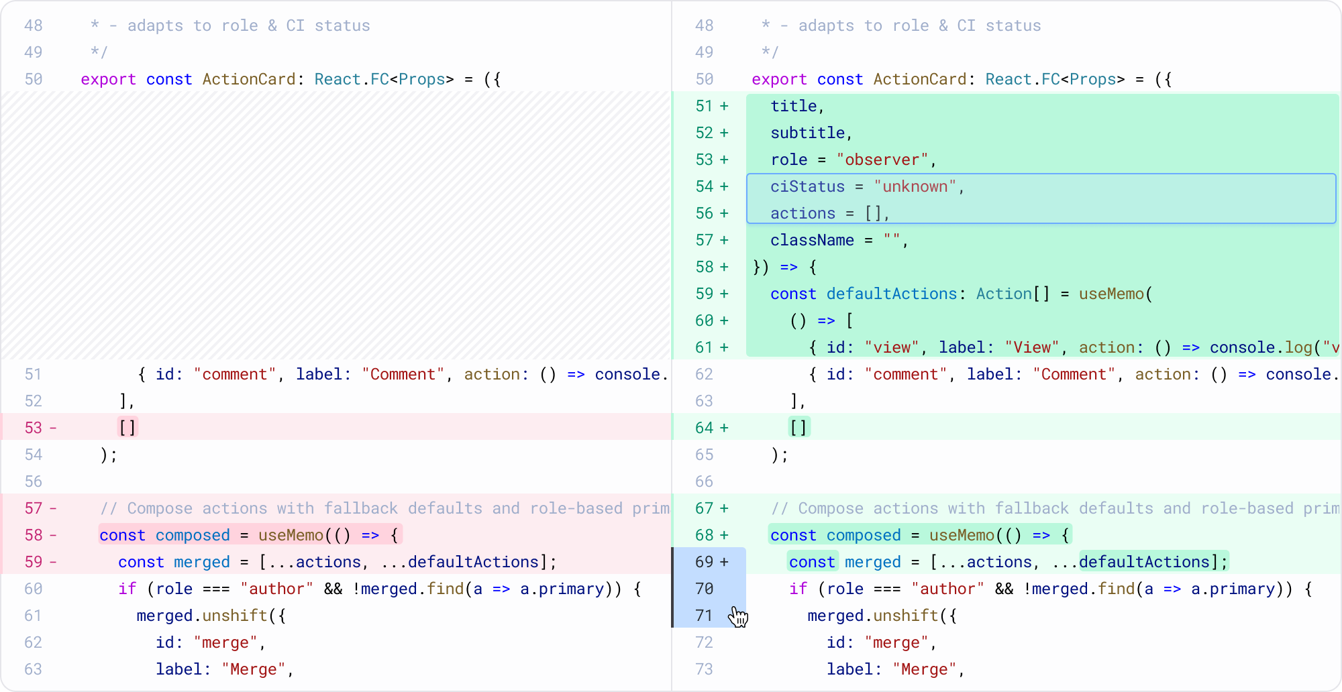This screenshot has height=692, width=1342.
Task: Click added const merged line on right
Action: click(x=1007, y=562)
